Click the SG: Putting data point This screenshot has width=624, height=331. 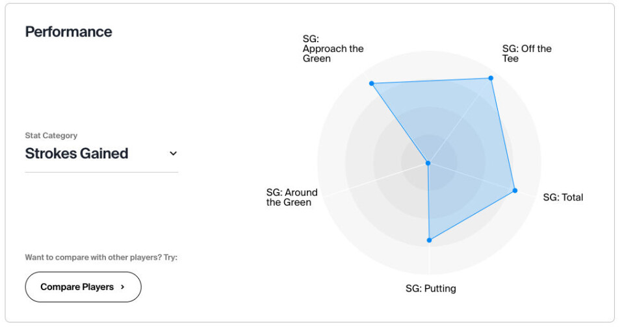(429, 240)
